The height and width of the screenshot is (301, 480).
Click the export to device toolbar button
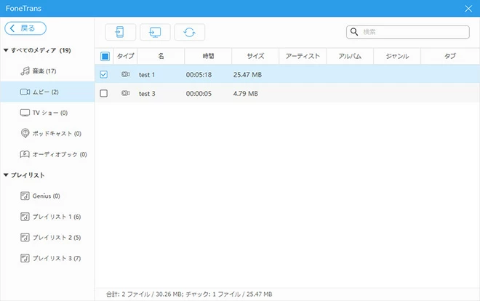click(121, 32)
